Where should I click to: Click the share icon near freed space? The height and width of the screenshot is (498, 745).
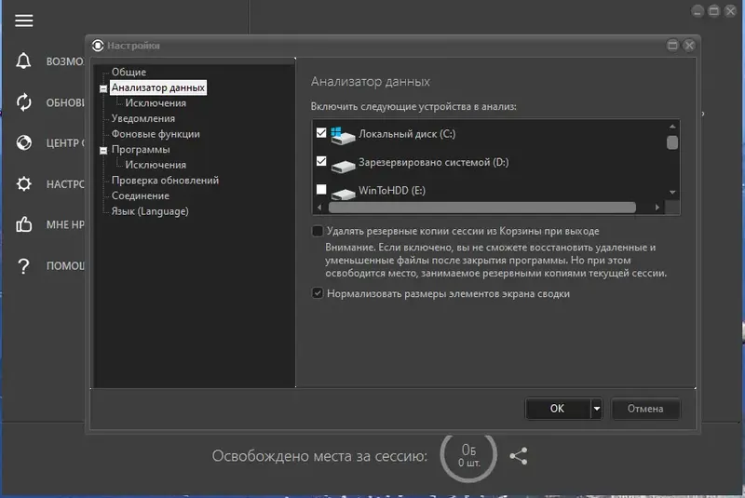tap(519, 456)
